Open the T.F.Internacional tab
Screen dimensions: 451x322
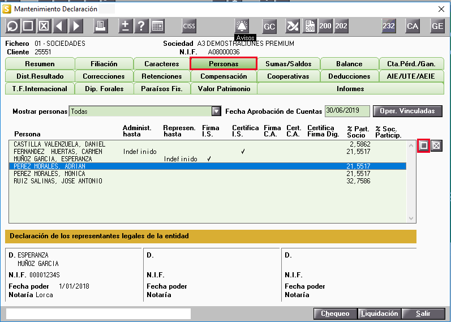point(40,89)
